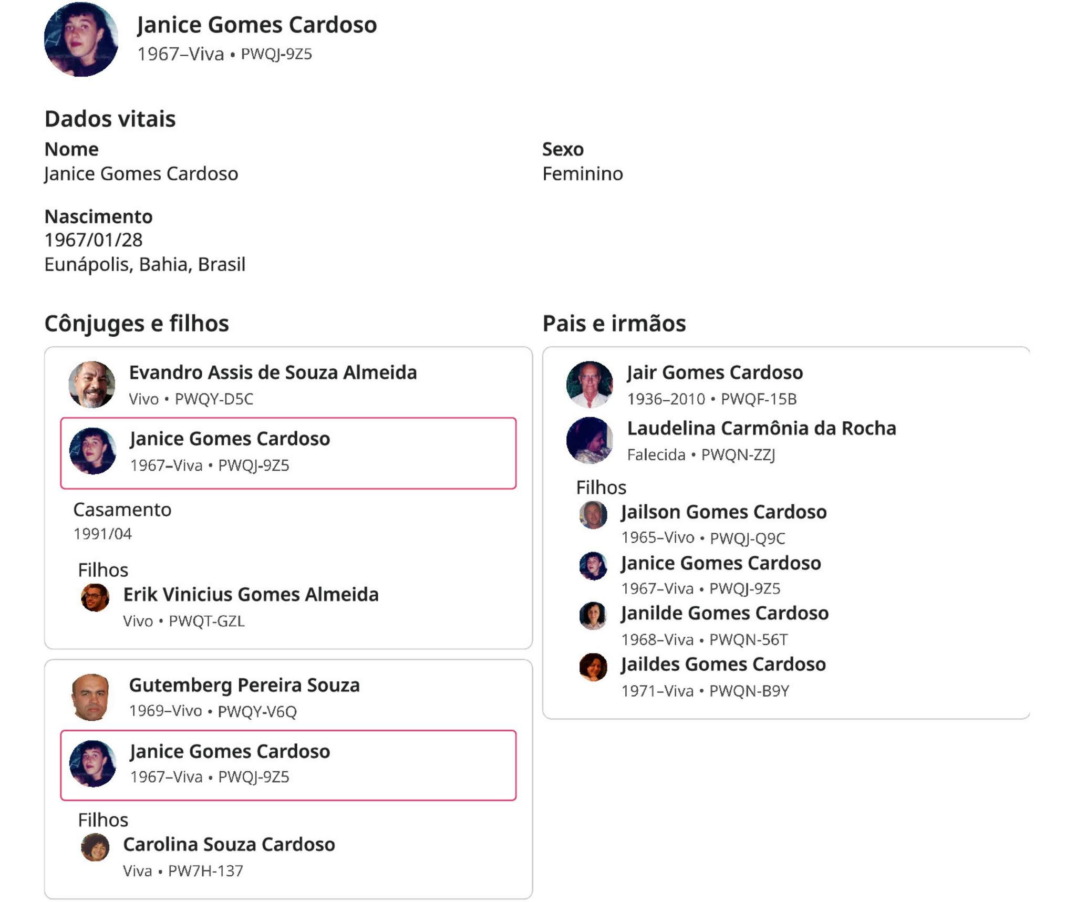Click the Gutemberg Pereira Souza name link
Screen dimensions: 1076x902
coord(244,685)
